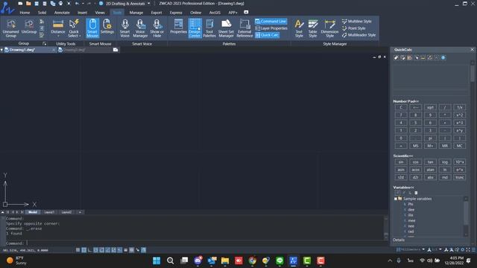Open Multiline Style settings
Screen dimensions: 477x268
(356, 22)
